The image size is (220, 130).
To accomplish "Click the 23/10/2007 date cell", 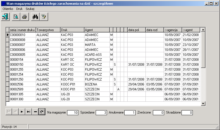I will pyautogui.click(x=191, y=45).
